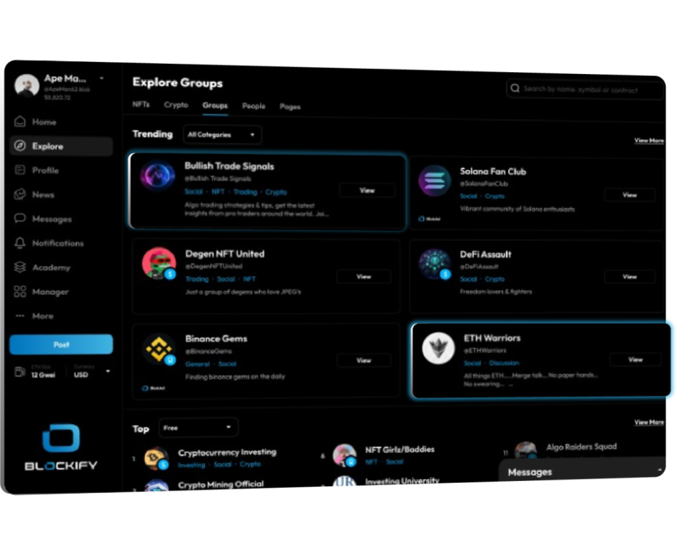This screenshot has height=555, width=689.
Task: Click the Manager grid icon
Action: pos(20,292)
